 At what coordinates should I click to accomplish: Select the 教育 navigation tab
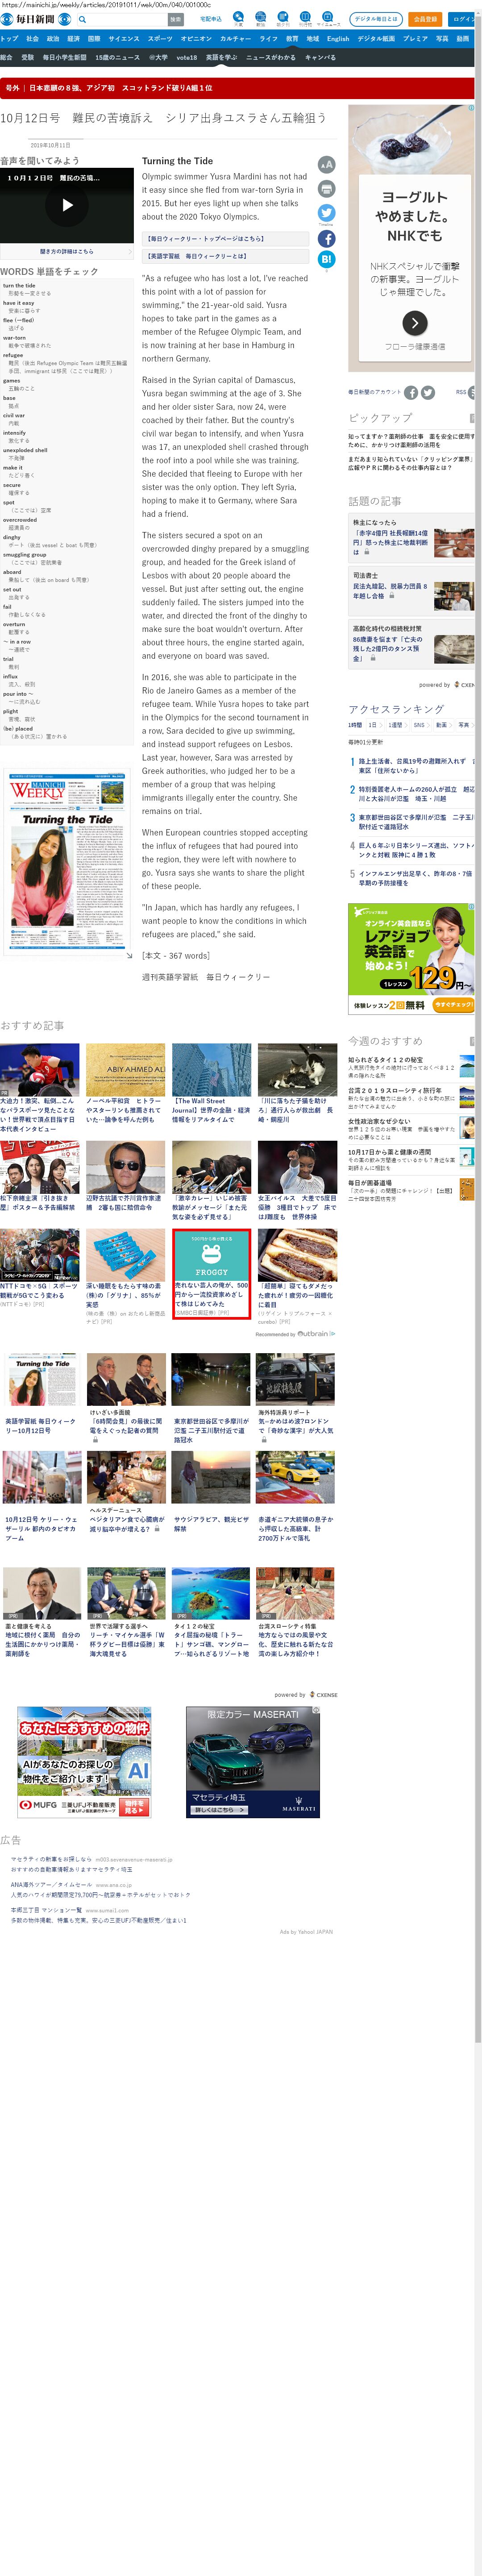tap(292, 38)
